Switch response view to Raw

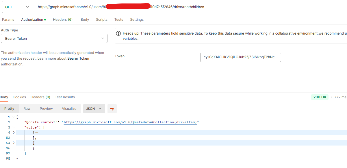click(27, 109)
